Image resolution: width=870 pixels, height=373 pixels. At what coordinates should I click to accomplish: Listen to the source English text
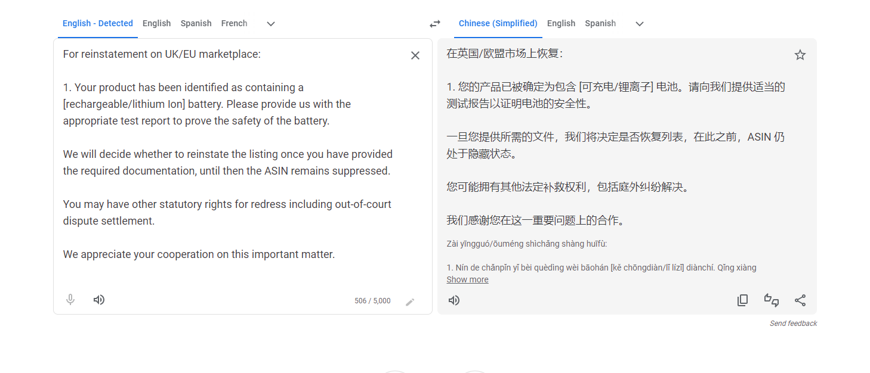pyautogui.click(x=99, y=300)
